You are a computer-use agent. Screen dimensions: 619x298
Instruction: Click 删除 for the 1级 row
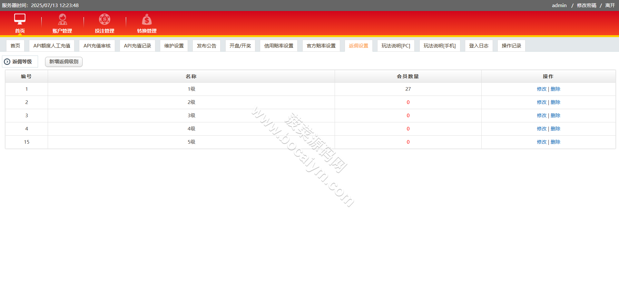point(555,89)
